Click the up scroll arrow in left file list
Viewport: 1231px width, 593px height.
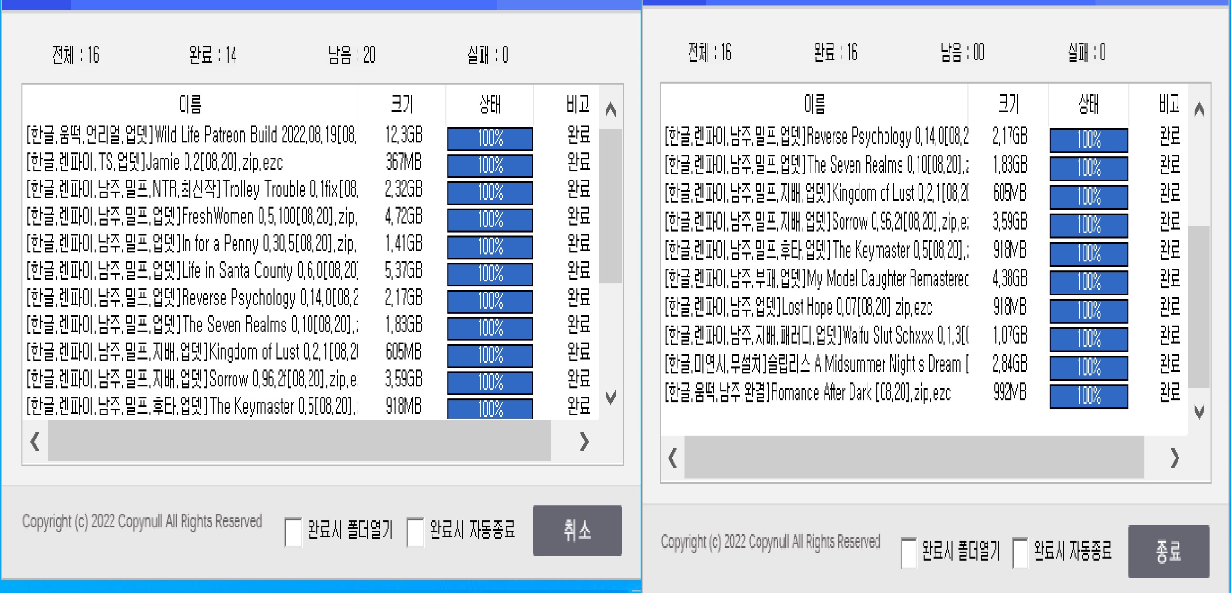[x=610, y=111]
